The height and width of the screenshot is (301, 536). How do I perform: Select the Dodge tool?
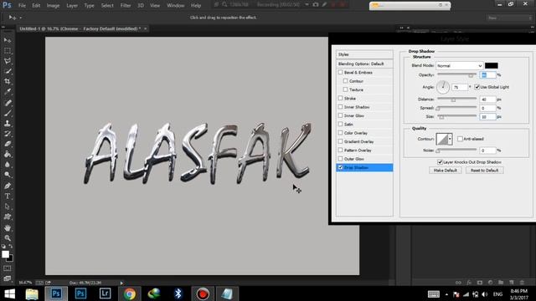[8, 175]
